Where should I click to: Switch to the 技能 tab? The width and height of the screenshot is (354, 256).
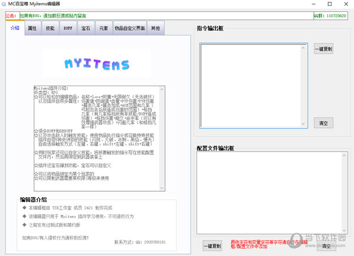pyautogui.click(x=50, y=28)
